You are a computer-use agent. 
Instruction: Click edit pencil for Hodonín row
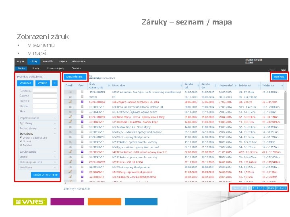[x=70, y=122]
